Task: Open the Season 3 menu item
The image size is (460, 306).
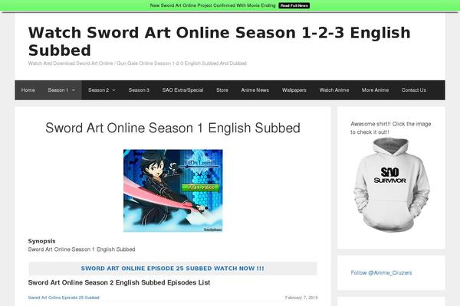Action: tap(139, 90)
